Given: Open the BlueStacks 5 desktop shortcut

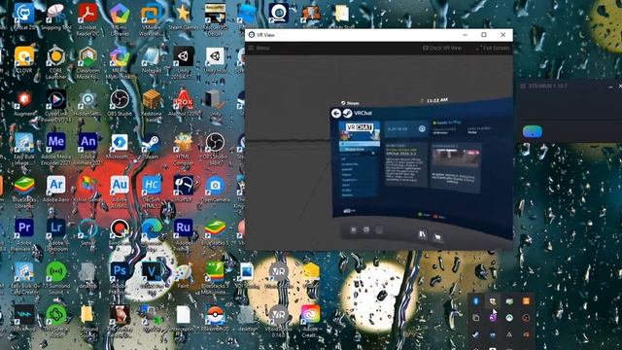Looking at the screenshot, I should click(215, 231).
